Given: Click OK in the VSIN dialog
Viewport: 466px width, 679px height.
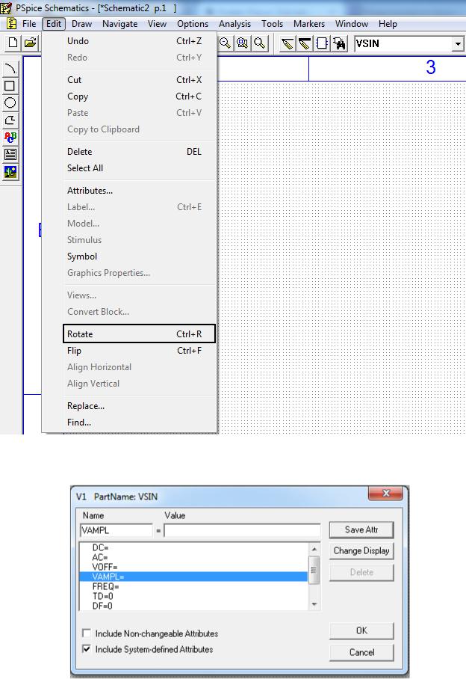Looking at the screenshot, I should tap(361, 630).
